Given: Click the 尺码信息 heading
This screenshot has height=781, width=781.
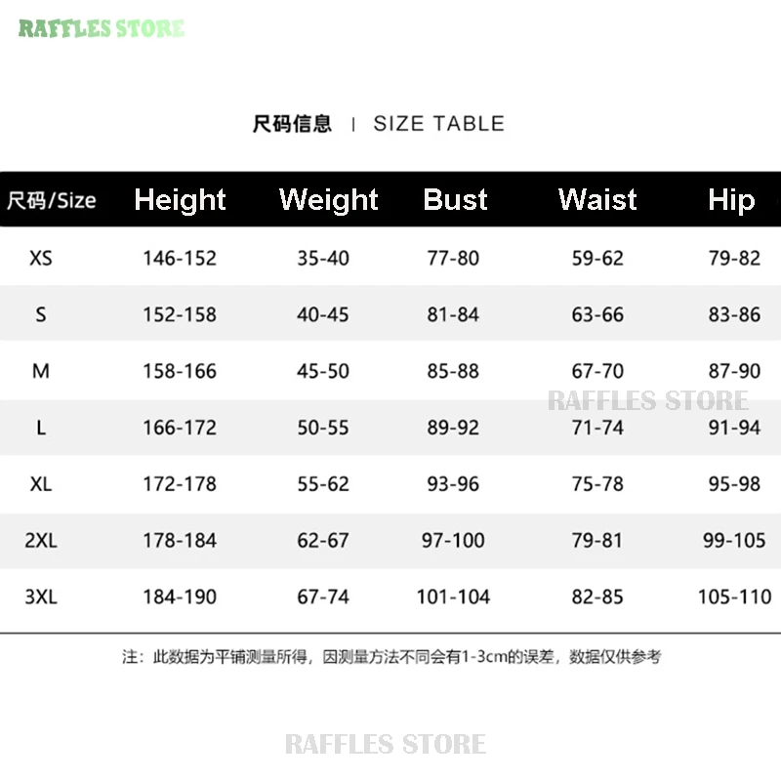Looking at the screenshot, I should 292,124.
